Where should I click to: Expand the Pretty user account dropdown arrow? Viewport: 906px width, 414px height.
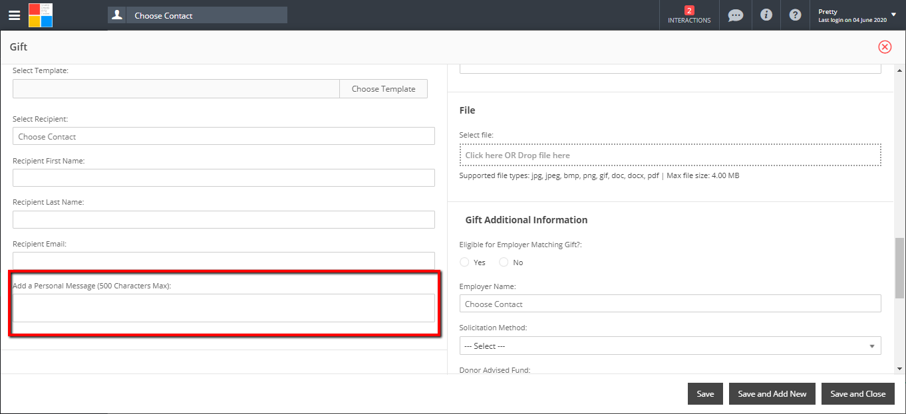coord(893,15)
